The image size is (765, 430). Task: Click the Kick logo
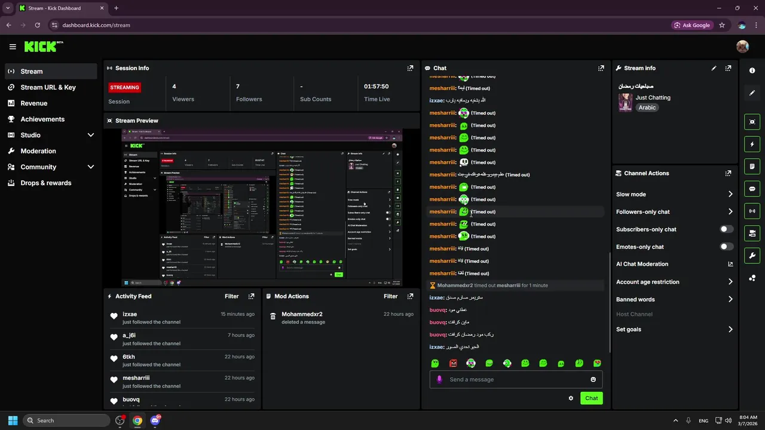click(44, 47)
